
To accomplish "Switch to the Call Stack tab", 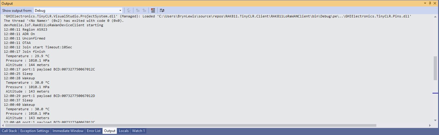I will tap(9, 131).
